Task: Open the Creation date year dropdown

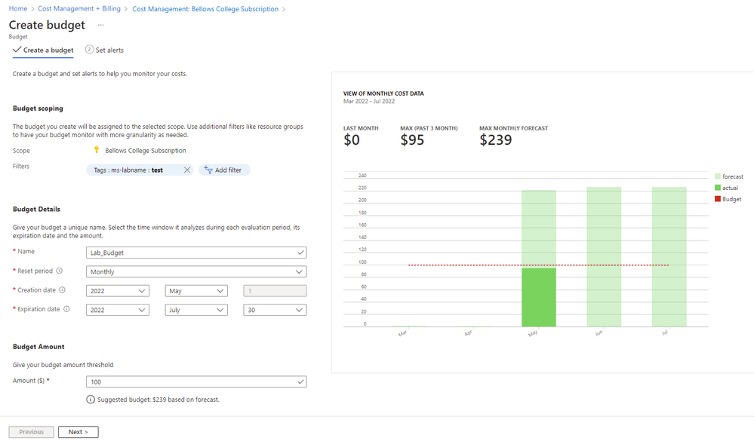Action: tap(118, 291)
